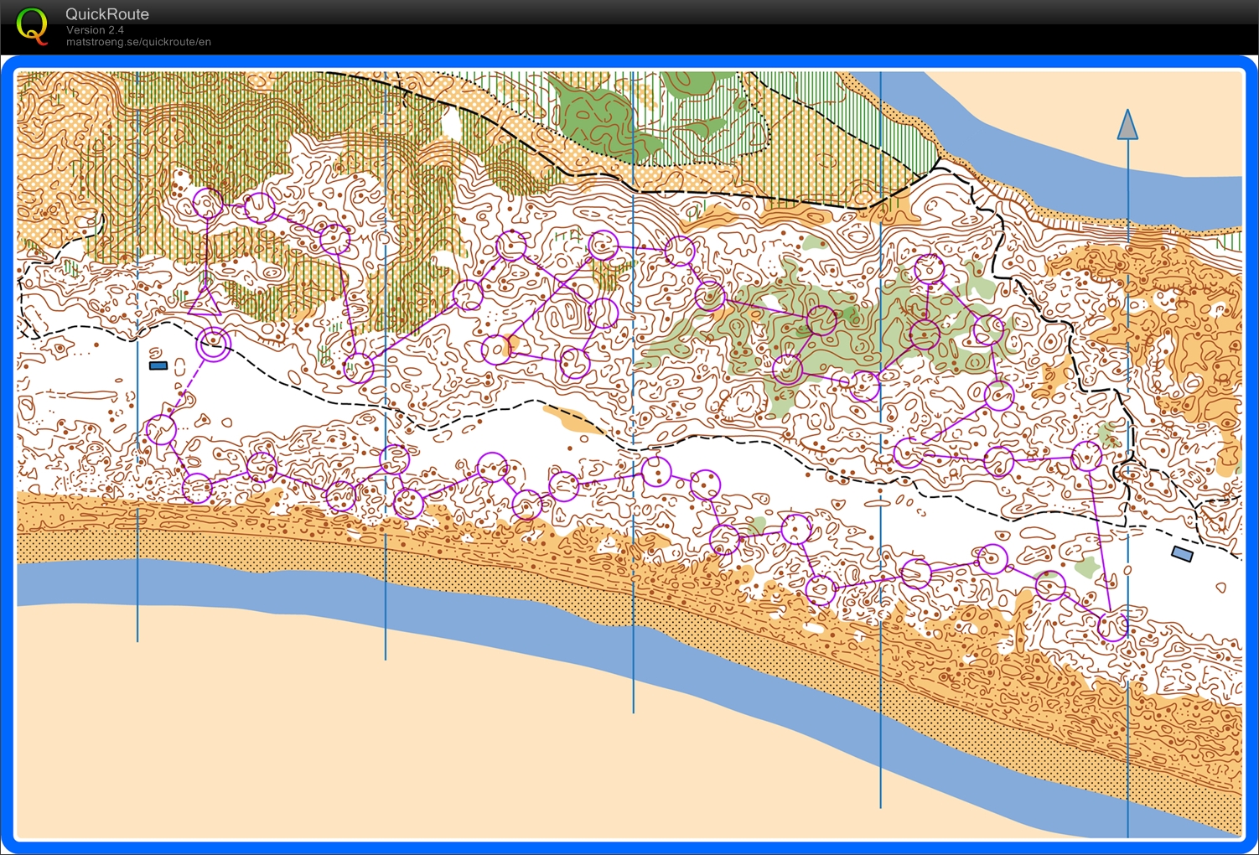Click the QuickRoute title text
Screen dimensions: 1259x855
[106, 14]
